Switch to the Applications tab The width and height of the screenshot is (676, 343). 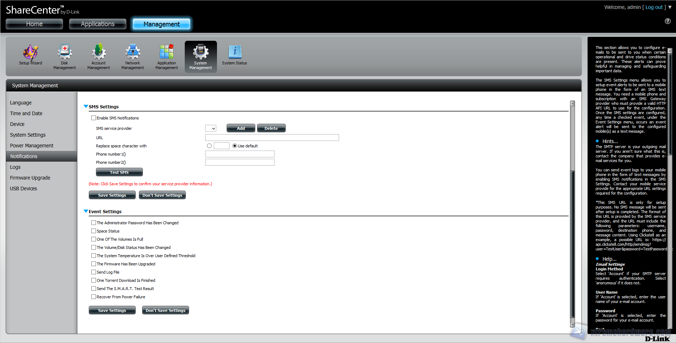click(x=98, y=24)
